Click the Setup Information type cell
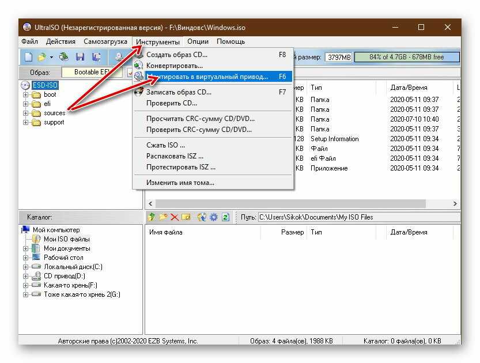Image resolution: width=480 pixels, height=363 pixels. click(335, 139)
